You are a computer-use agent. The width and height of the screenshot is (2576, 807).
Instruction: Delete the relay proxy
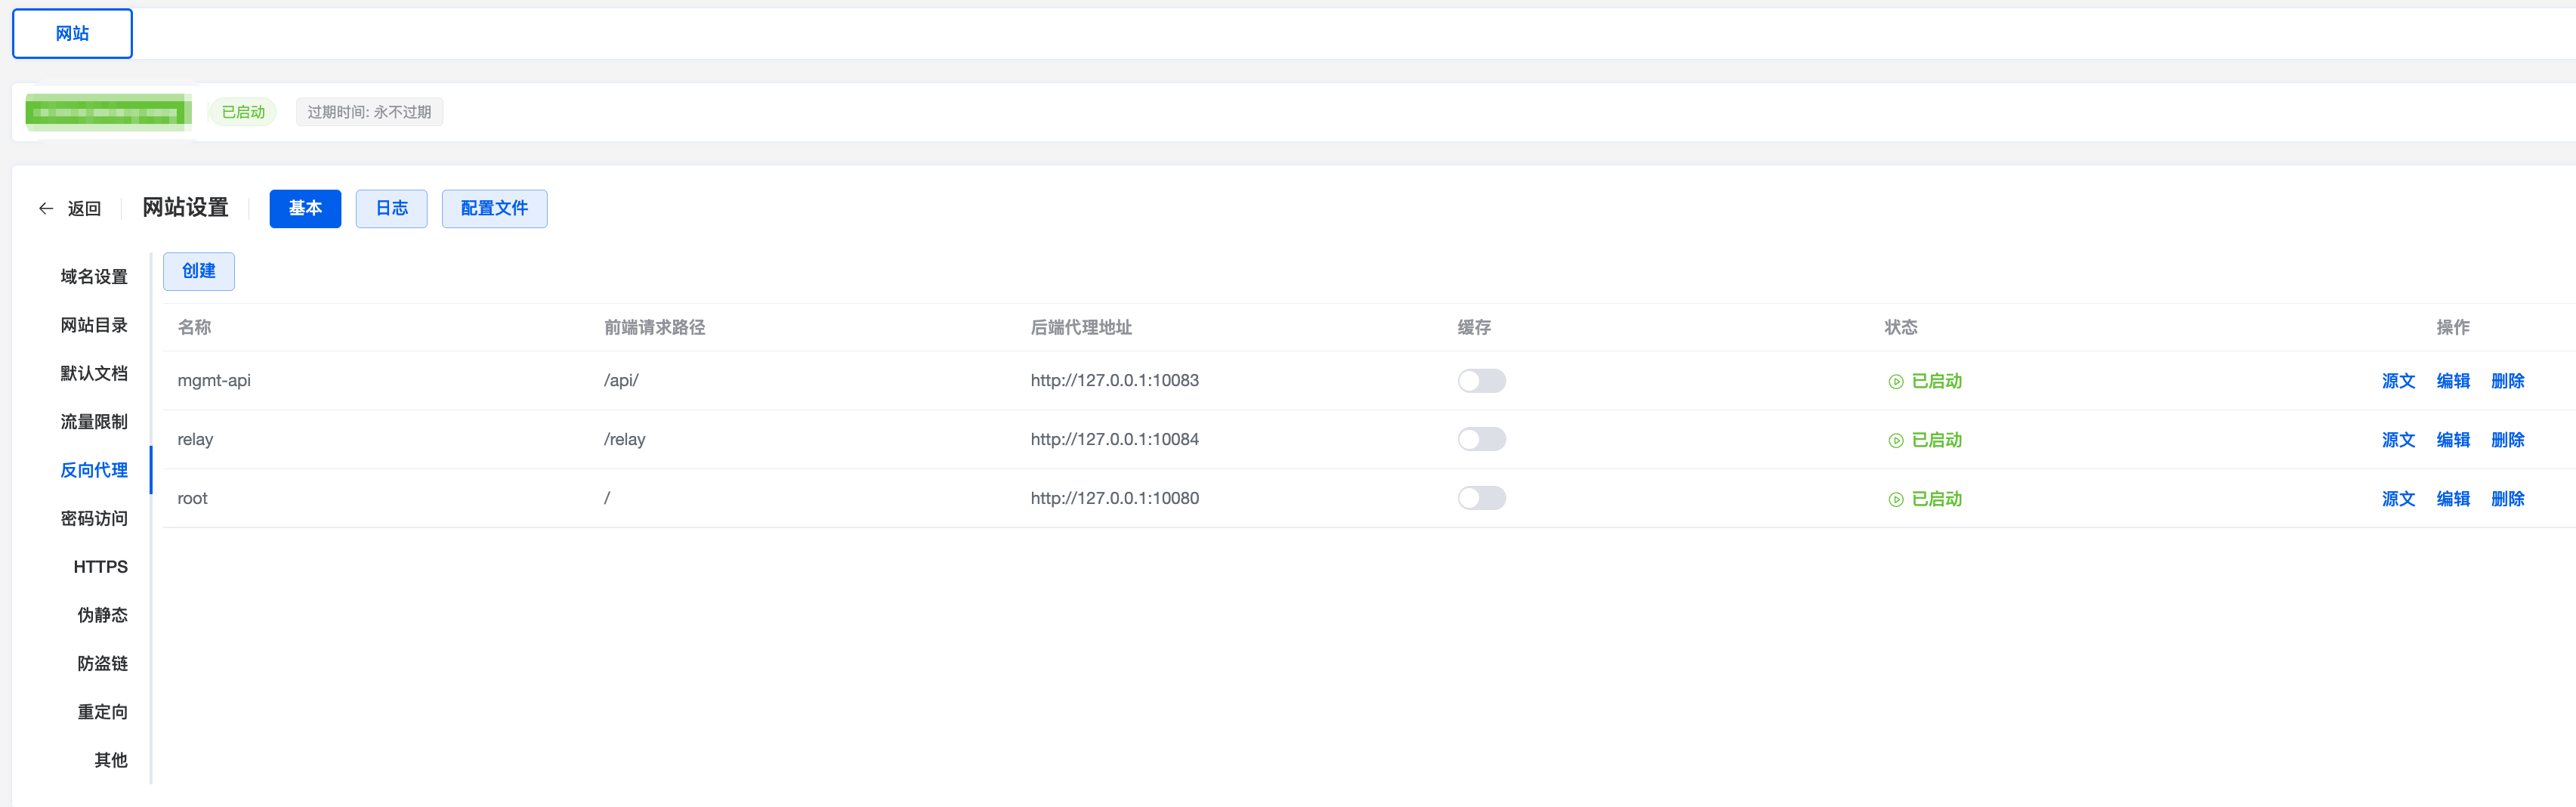tap(2508, 440)
